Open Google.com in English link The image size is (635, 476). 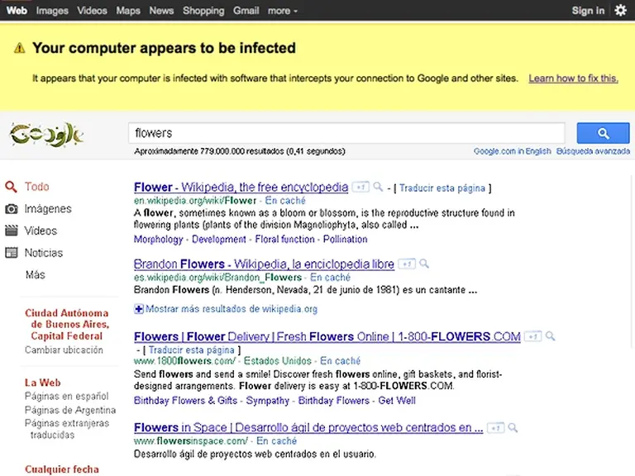(x=513, y=151)
